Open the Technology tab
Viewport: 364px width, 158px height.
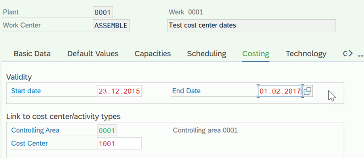click(306, 54)
